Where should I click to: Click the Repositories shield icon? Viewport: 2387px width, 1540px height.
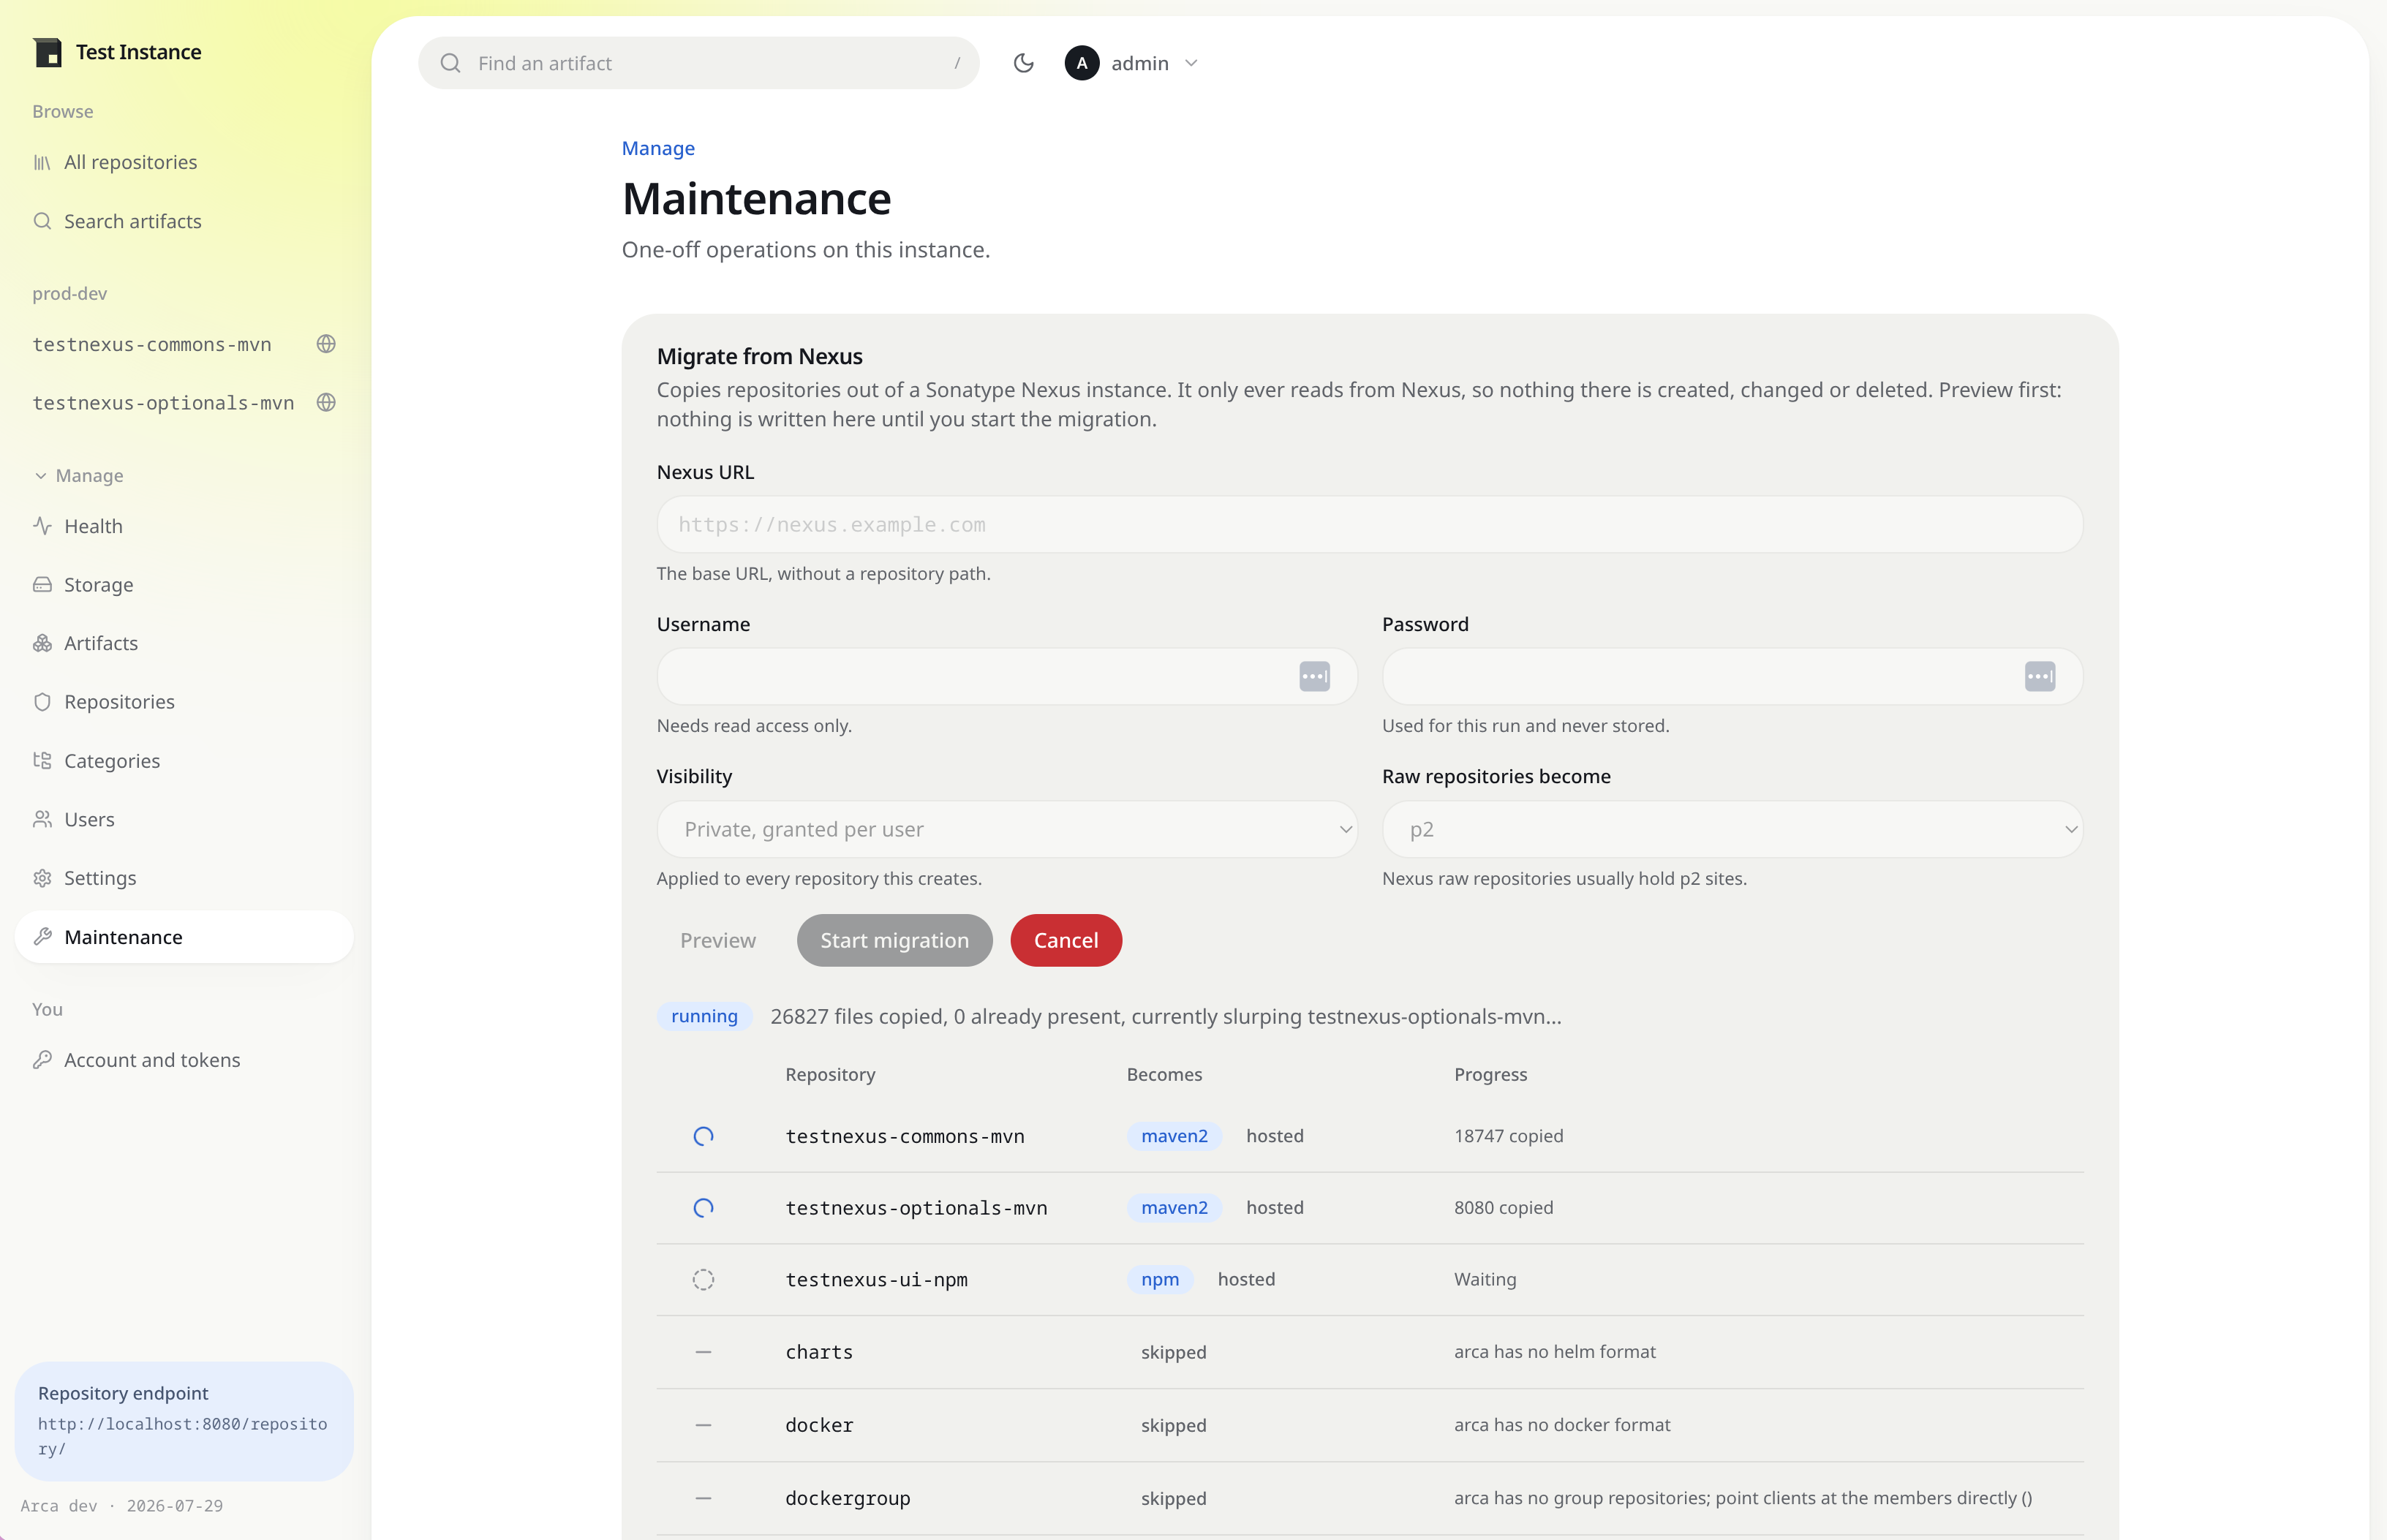42,702
